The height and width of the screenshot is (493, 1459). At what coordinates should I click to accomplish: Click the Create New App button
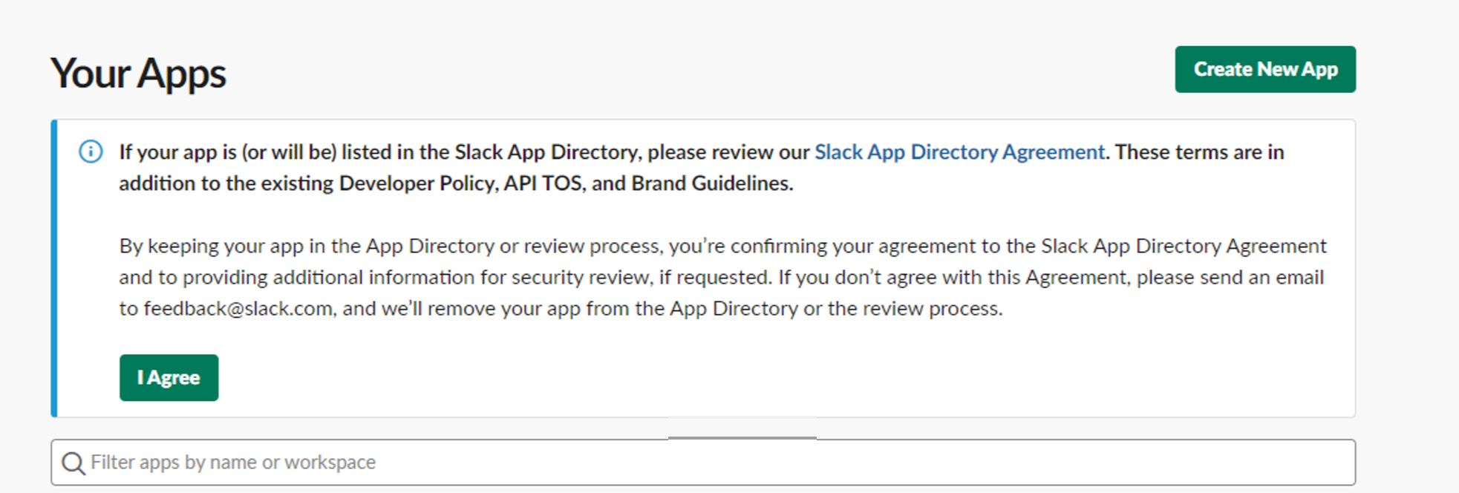point(1264,69)
